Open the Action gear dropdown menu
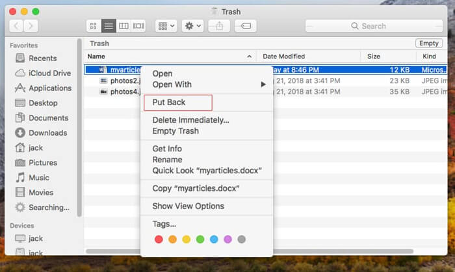The image size is (455, 272). [x=193, y=26]
